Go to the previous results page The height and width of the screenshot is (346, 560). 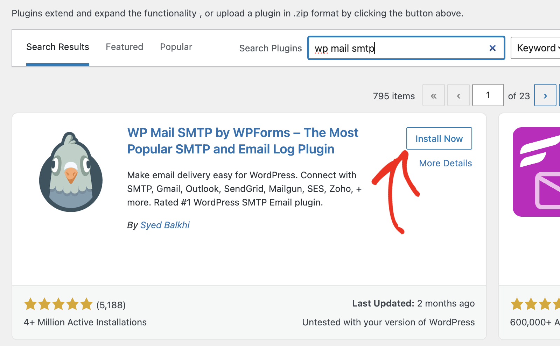[458, 95]
